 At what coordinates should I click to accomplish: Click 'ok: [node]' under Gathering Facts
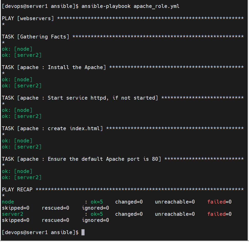click(x=17, y=49)
